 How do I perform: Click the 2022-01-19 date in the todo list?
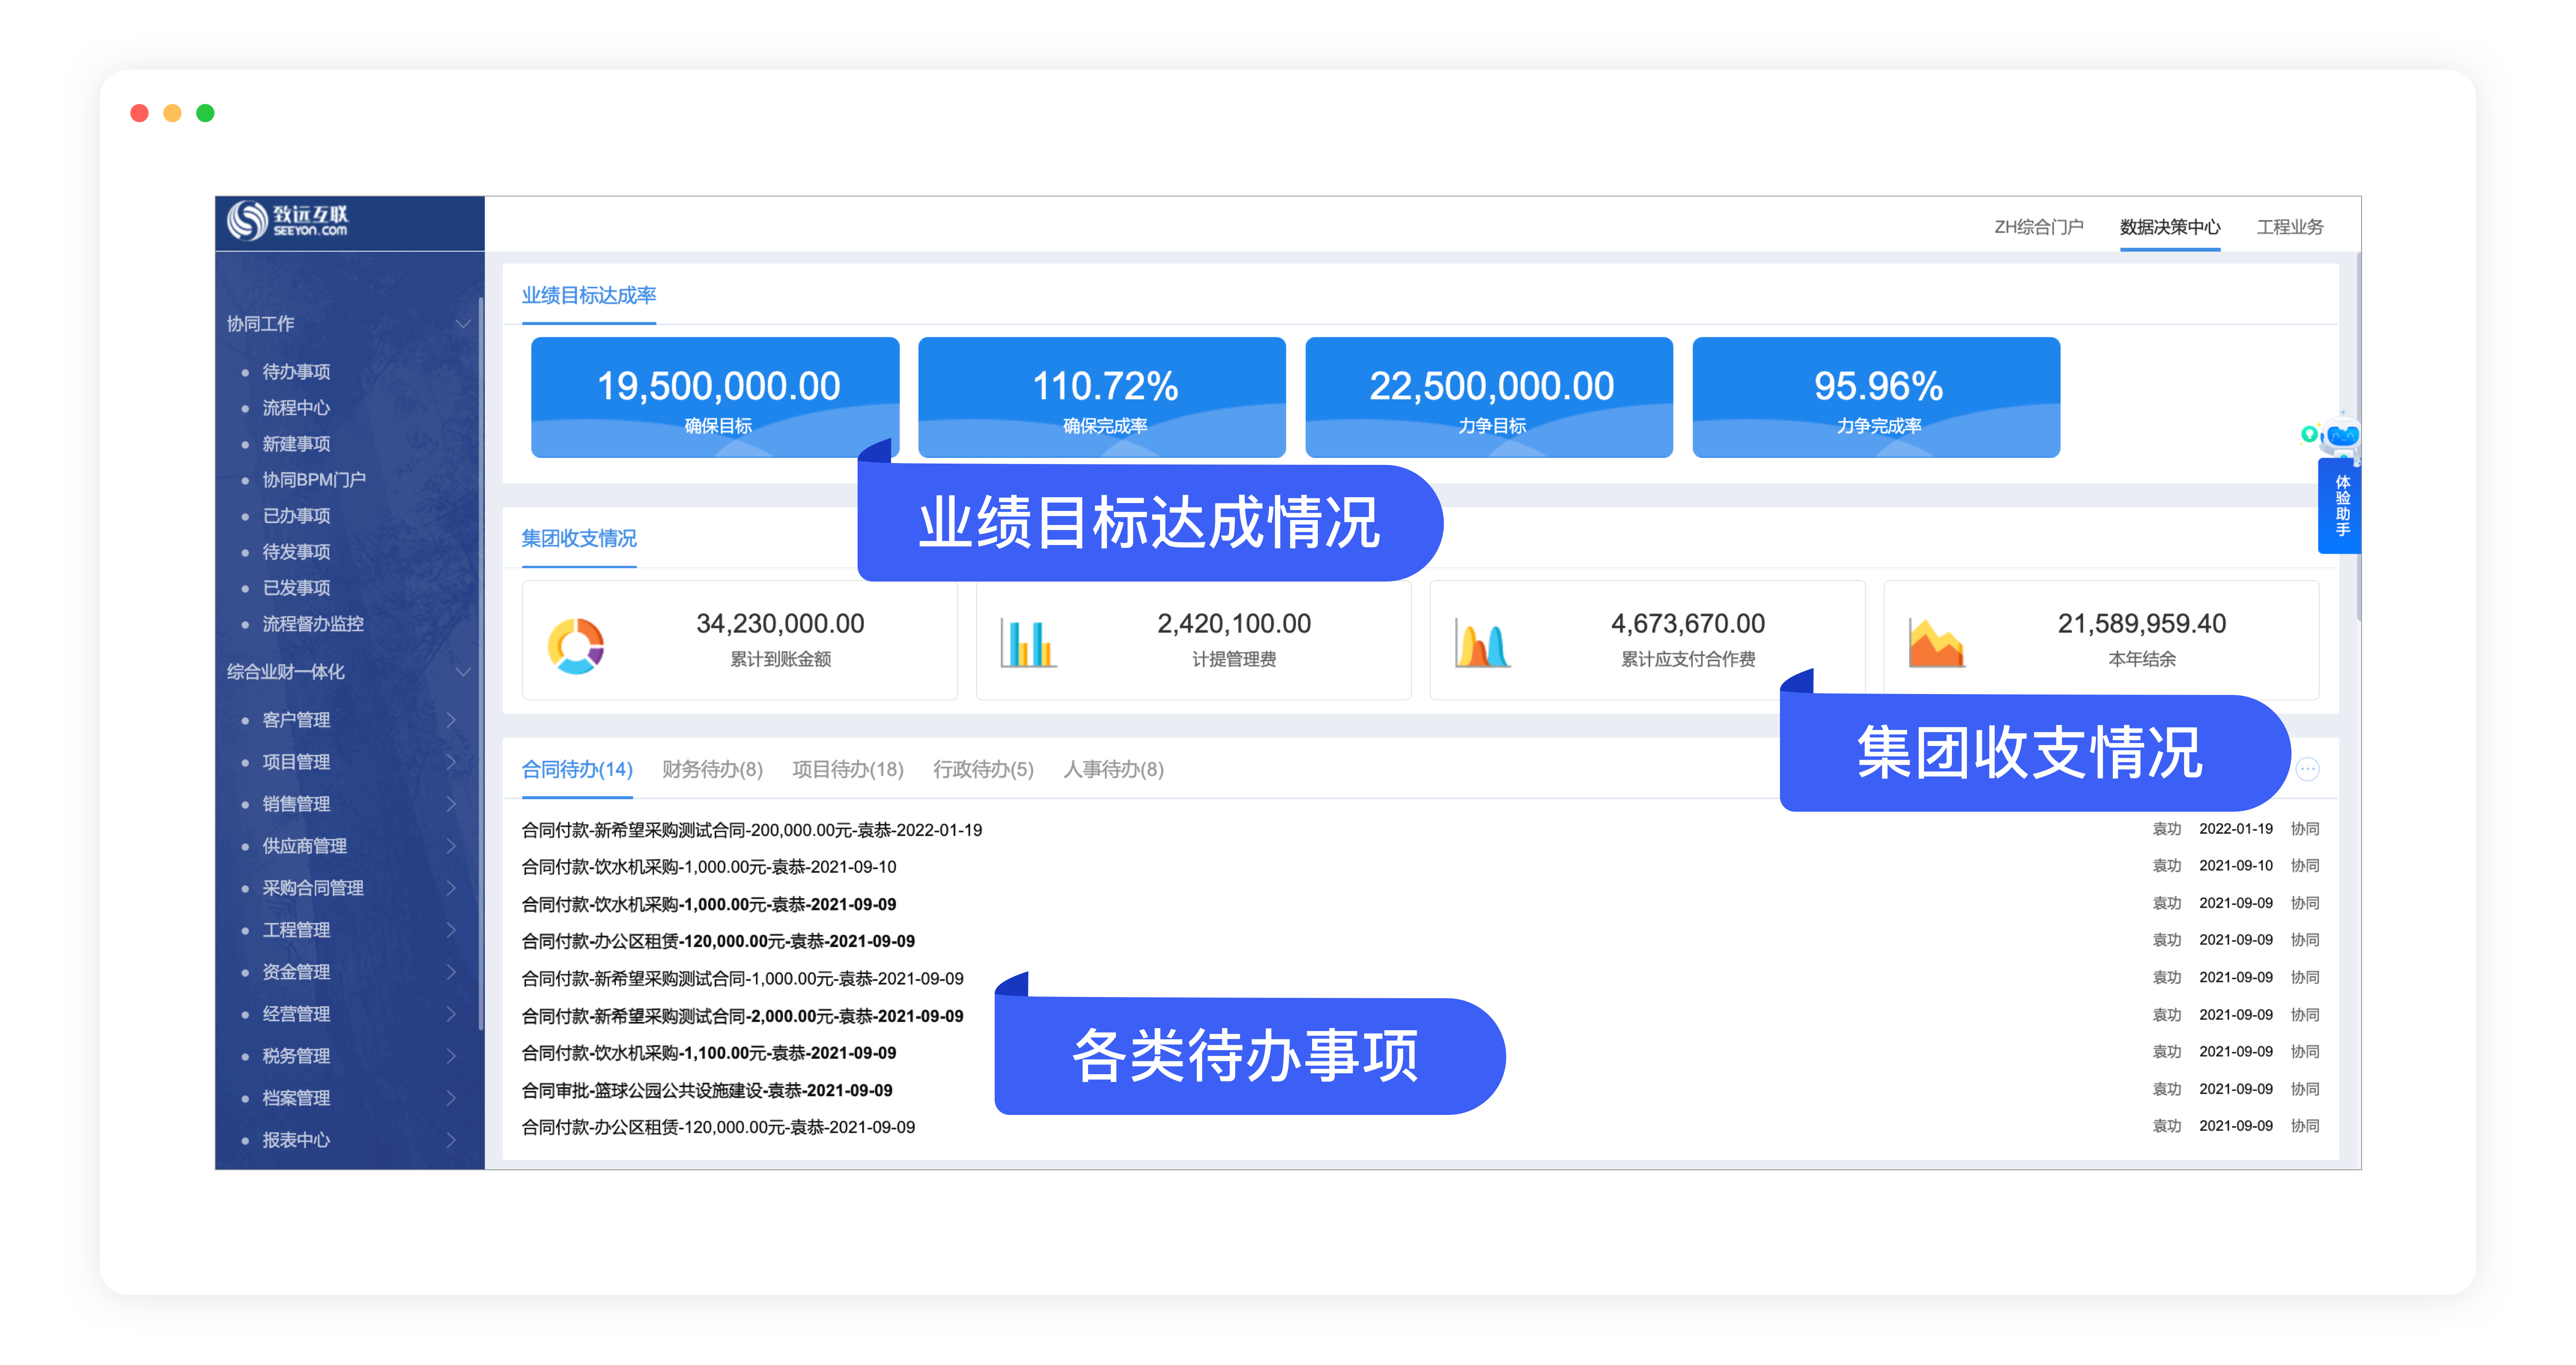[2236, 829]
